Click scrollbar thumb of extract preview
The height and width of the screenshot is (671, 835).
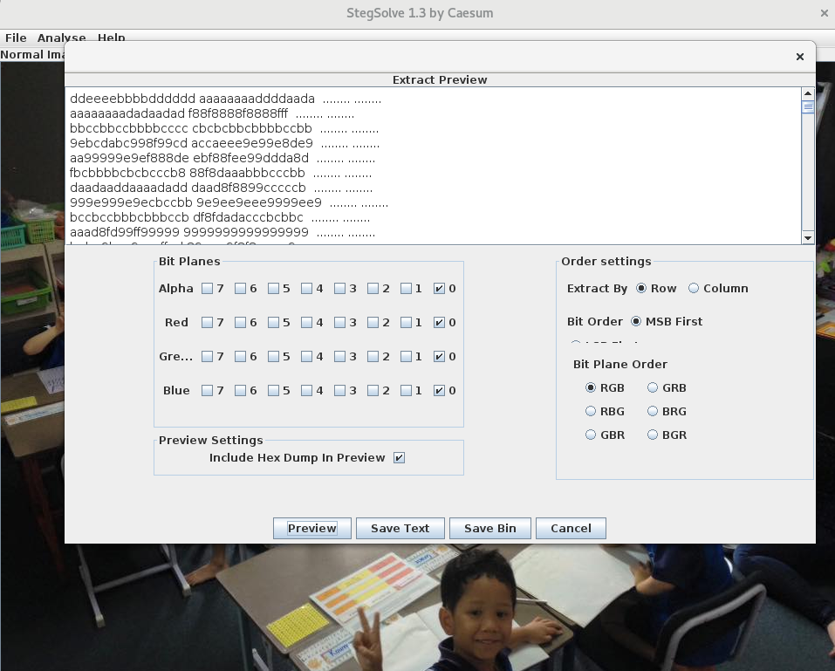(x=808, y=107)
